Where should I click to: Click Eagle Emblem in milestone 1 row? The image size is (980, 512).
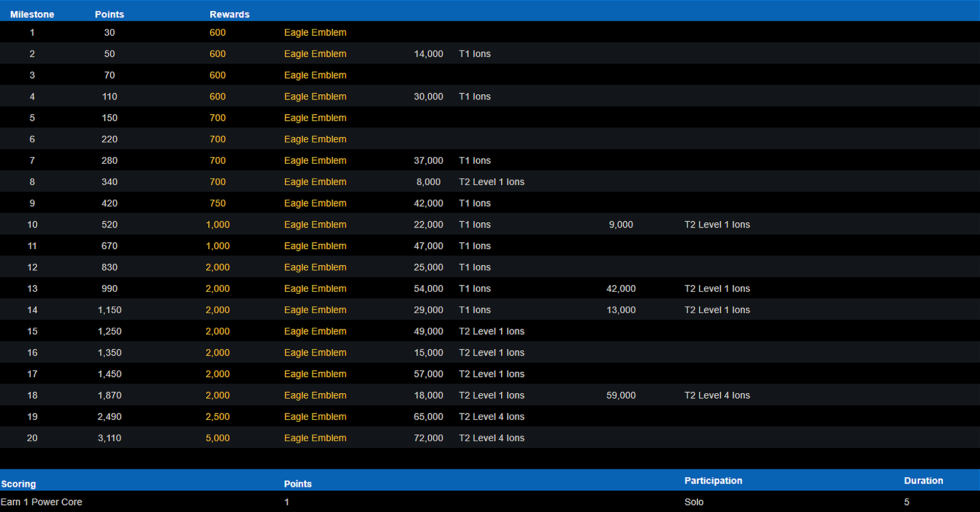pyautogui.click(x=315, y=33)
